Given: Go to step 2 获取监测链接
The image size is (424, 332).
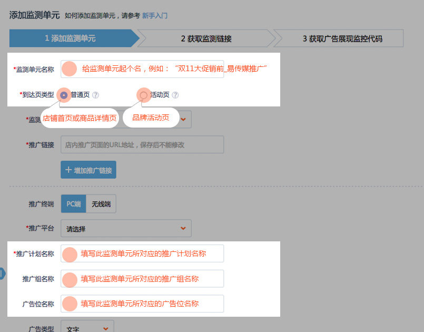Looking at the screenshot, I should click(206, 38).
